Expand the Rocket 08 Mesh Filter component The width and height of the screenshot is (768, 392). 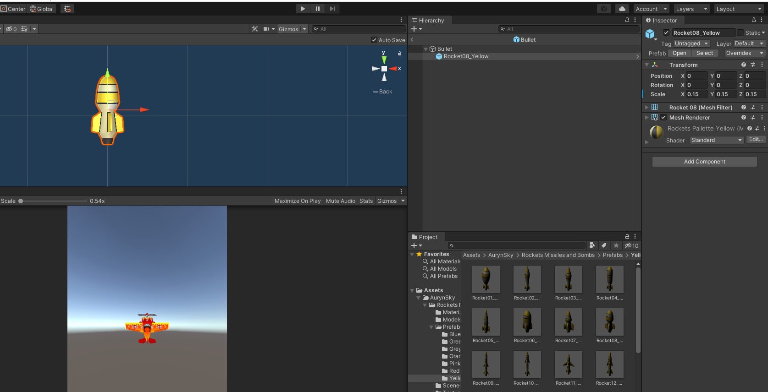646,107
